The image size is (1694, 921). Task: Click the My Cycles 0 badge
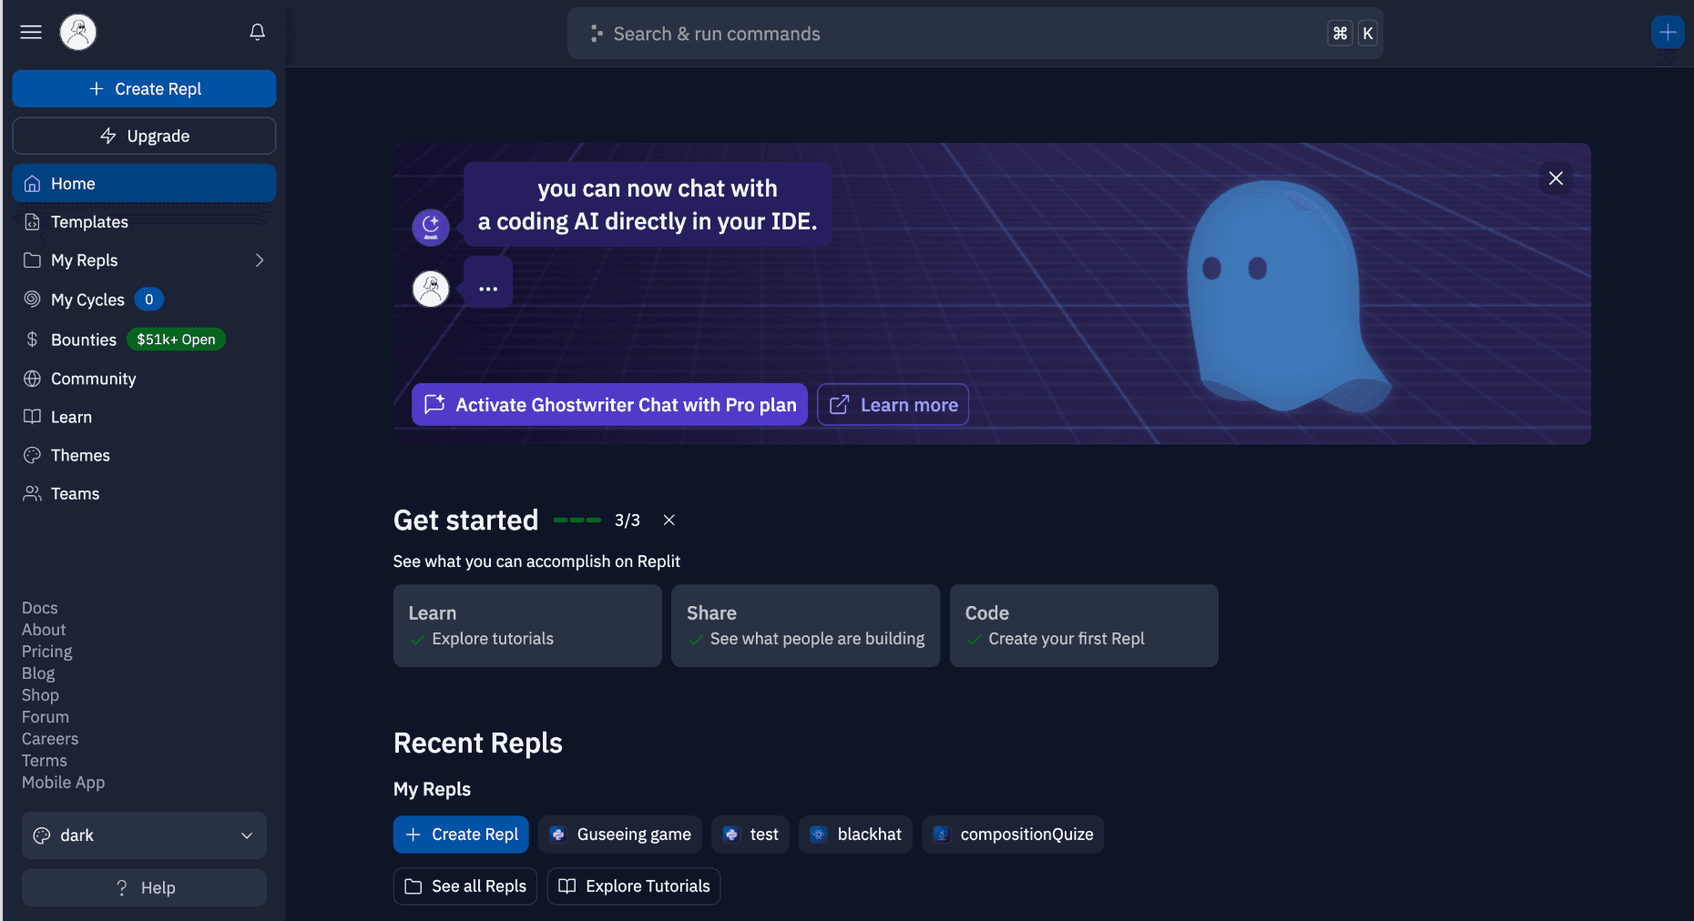149,299
